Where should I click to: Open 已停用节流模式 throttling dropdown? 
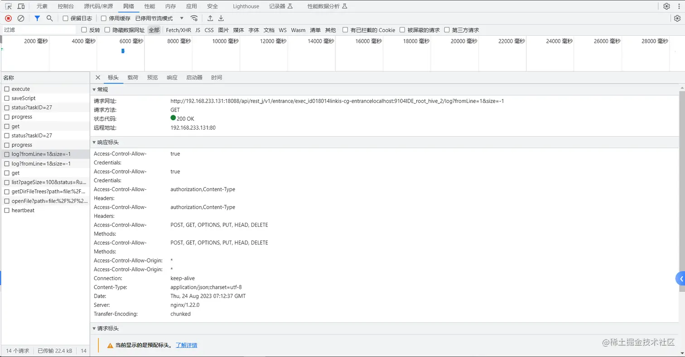tap(159, 19)
